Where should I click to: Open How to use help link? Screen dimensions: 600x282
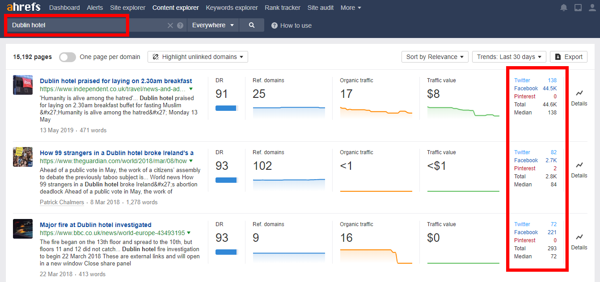click(292, 25)
